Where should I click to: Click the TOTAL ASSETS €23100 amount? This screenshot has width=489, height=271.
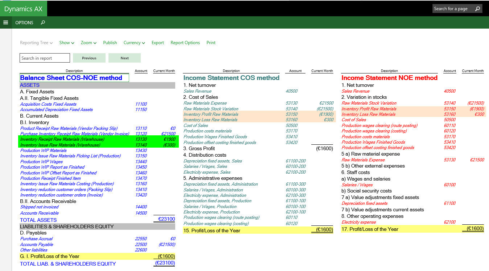point(167,219)
